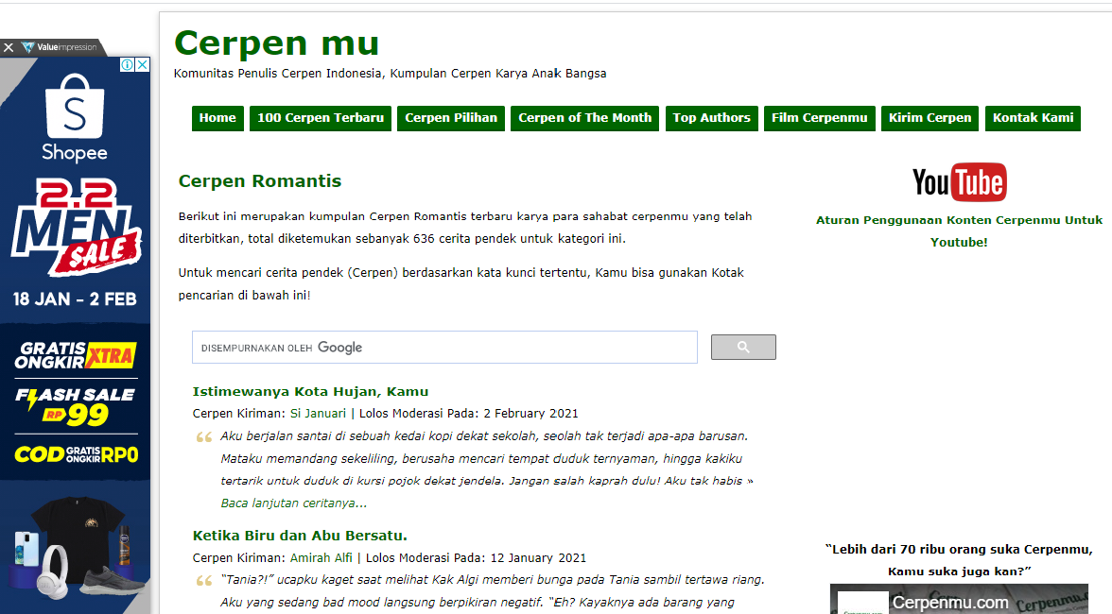
Task: Open author Amirah Alfi's profile
Action: click(321, 558)
